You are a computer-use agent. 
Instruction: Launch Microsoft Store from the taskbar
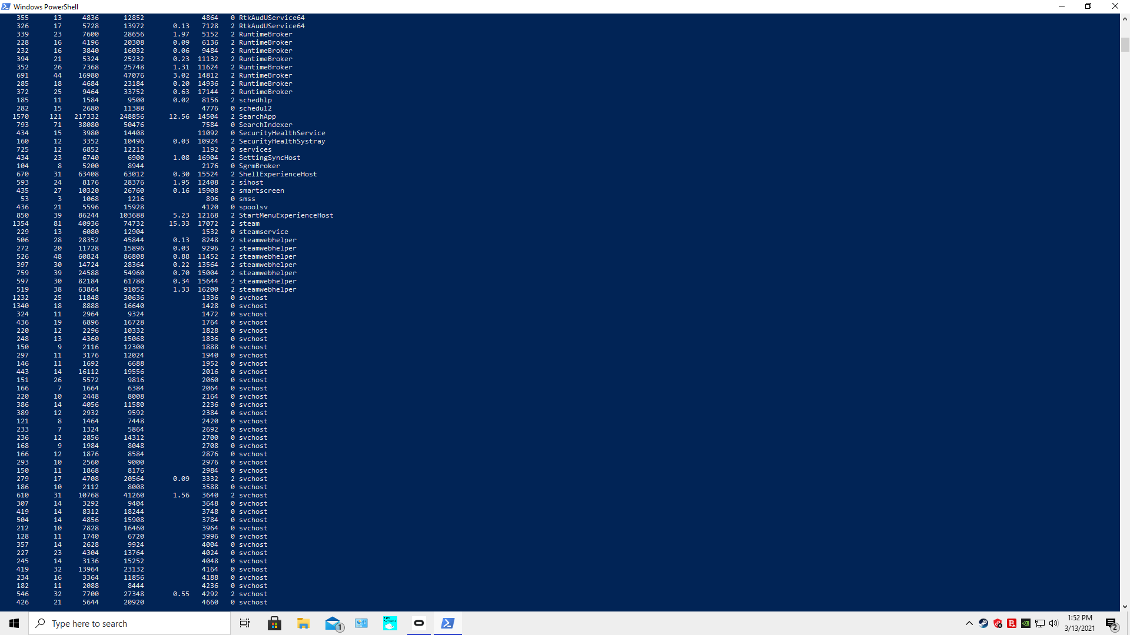[274, 623]
